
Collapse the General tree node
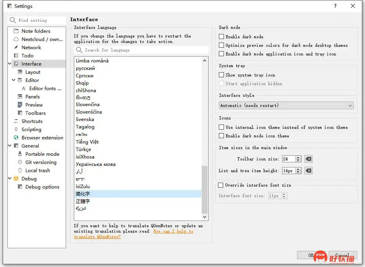tap(10, 146)
